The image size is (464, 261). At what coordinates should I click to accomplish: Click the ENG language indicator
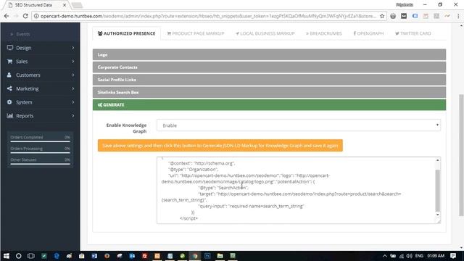click(419, 256)
